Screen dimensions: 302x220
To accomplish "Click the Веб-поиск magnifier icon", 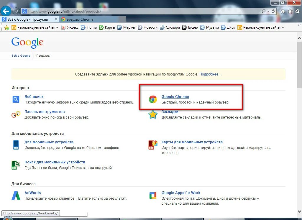I will point(16,99).
